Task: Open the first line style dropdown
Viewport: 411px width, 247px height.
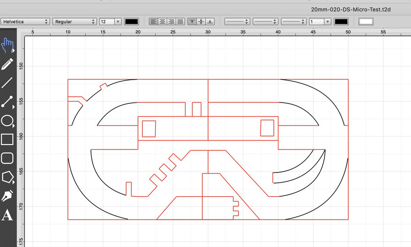Action: [x=237, y=21]
